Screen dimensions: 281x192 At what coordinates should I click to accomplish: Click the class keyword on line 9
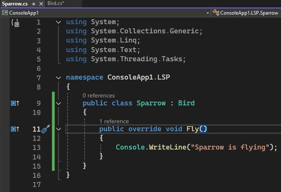pyautogui.click(x=122, y=103)
